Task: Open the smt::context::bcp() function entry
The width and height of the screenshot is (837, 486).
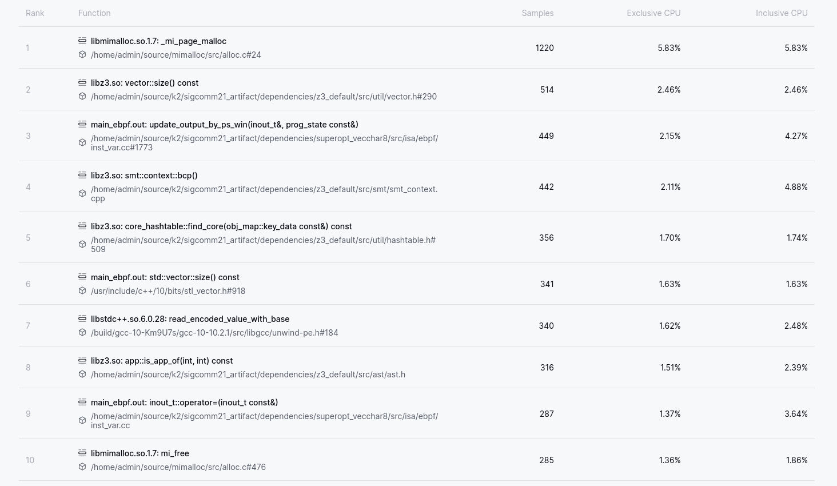Action: (144, 176)
